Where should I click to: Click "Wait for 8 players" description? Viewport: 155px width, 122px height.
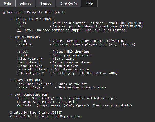tap(69, 23)
